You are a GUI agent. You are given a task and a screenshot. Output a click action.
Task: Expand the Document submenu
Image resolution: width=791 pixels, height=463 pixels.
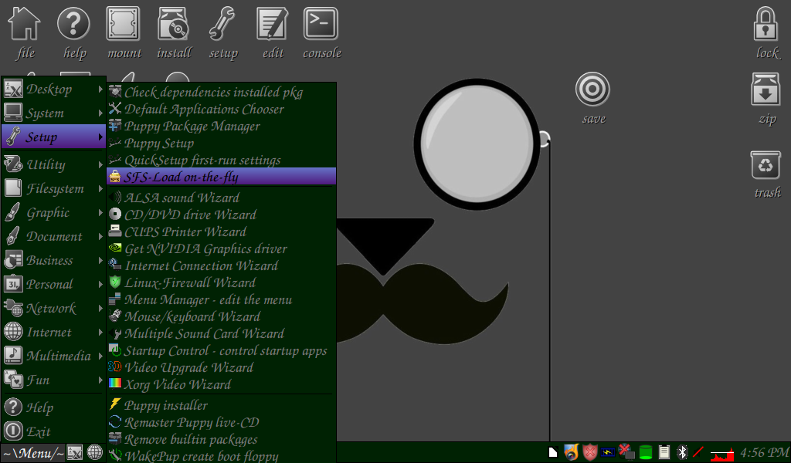coord(53,236)
